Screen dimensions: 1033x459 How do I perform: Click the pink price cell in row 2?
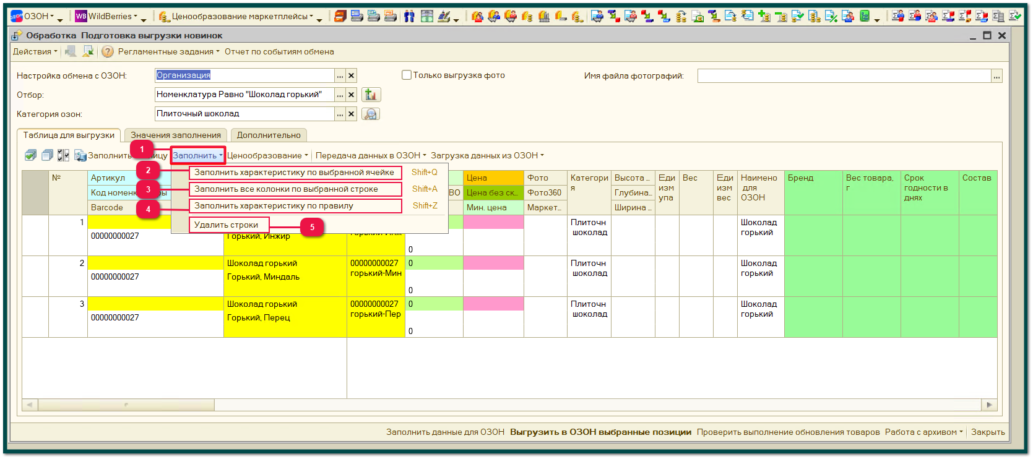click(x=493, y=263)
